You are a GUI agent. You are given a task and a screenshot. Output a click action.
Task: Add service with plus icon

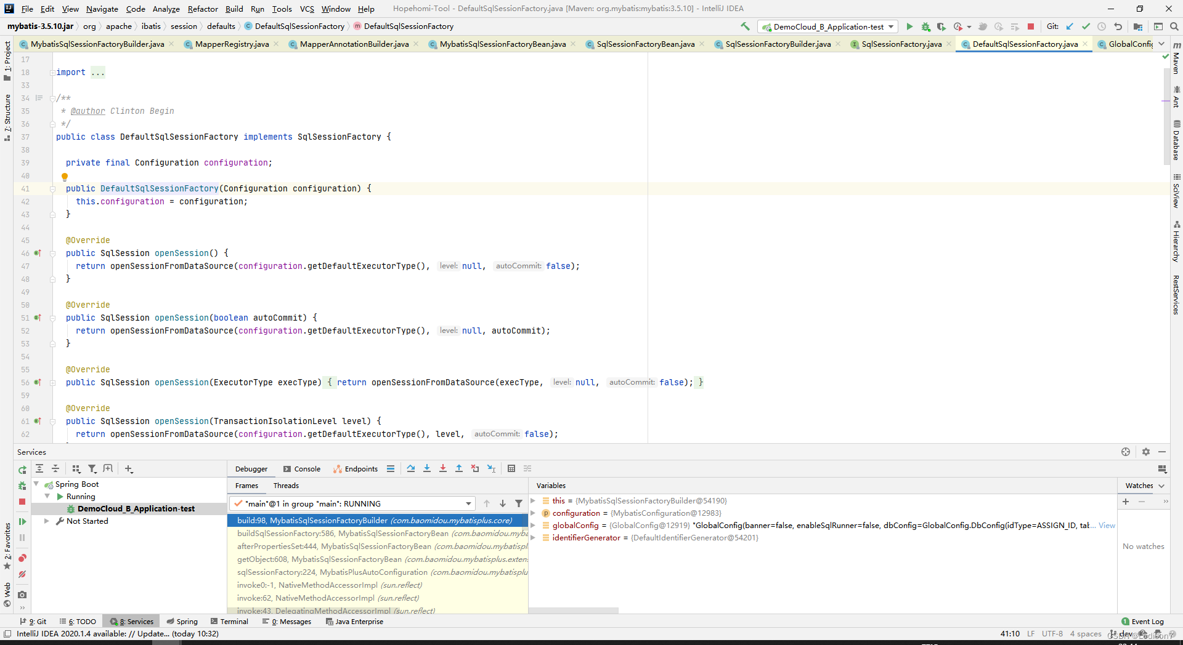point(129,469)
